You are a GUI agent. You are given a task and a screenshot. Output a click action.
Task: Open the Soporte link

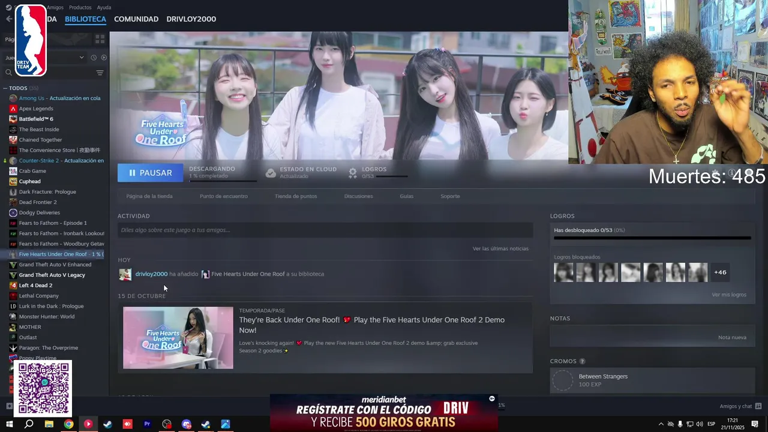[x=450, y=196]
